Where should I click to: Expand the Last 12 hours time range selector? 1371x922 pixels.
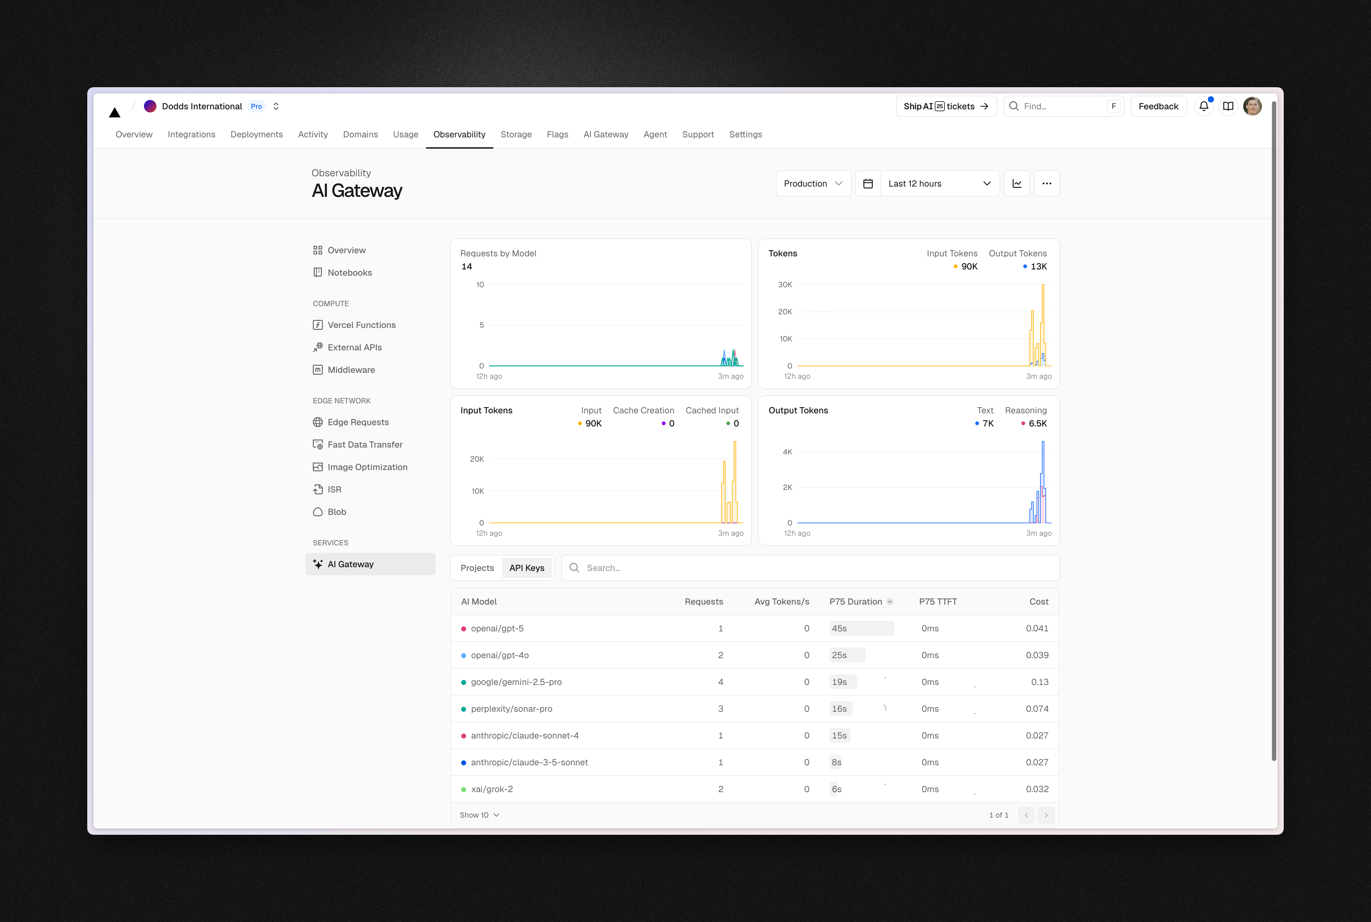click(x=939, y=183)
